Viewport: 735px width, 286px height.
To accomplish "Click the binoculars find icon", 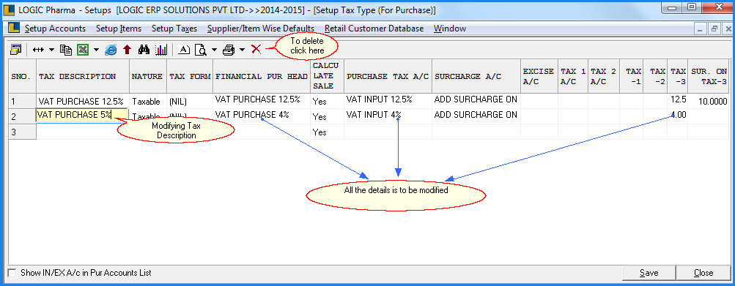I will [144, 49].
